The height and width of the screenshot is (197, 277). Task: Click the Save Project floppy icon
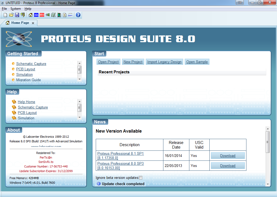coord(17,15)
